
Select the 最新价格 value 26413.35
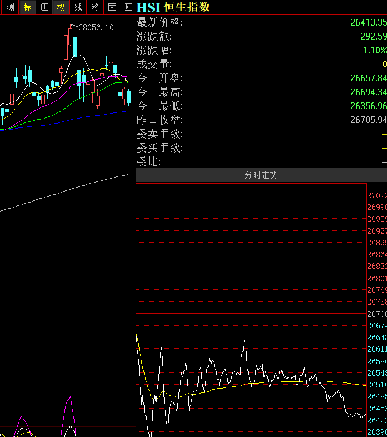tap(368, 22)
